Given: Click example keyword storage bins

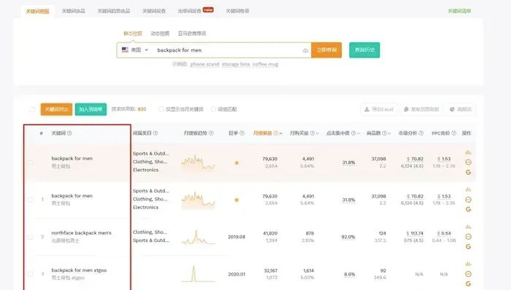Looking at the screenshot, I should pyautogui.click(x=235, y=64).
